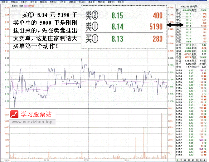Select the 14:56 trade of 200 lots
The height and width of the screenshot is (162, 209).
(x=191, y=108)
